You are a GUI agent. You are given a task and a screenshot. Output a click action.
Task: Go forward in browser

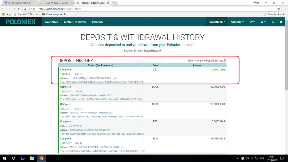[x=9, y=9]
